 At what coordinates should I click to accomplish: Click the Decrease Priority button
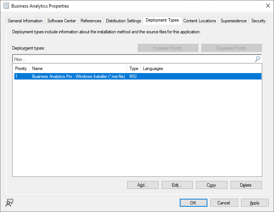231,48
